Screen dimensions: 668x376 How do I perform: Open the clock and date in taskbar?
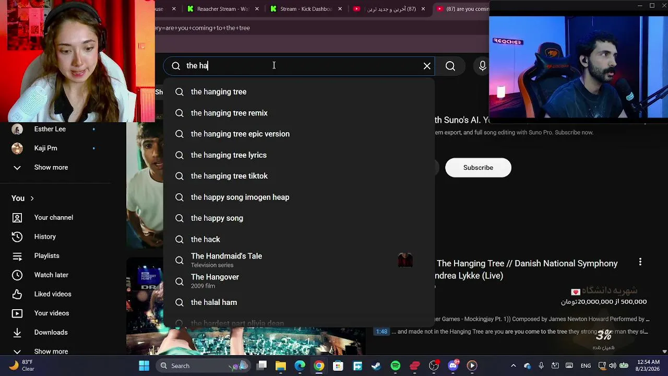648,366
